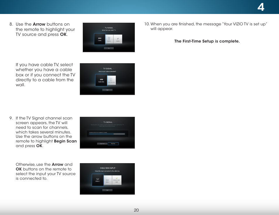This screenshot has height=215, width=279.
Task: Click Back on the Cable Box Input screen
Action: tap(107, 190)
